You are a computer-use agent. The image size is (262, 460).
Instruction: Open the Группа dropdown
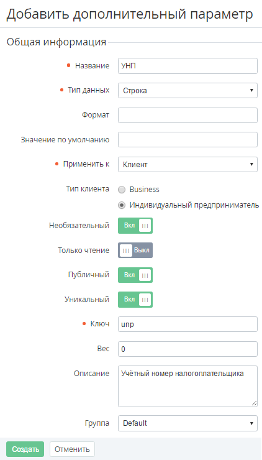pyautogui.click(x=188, y=423)
